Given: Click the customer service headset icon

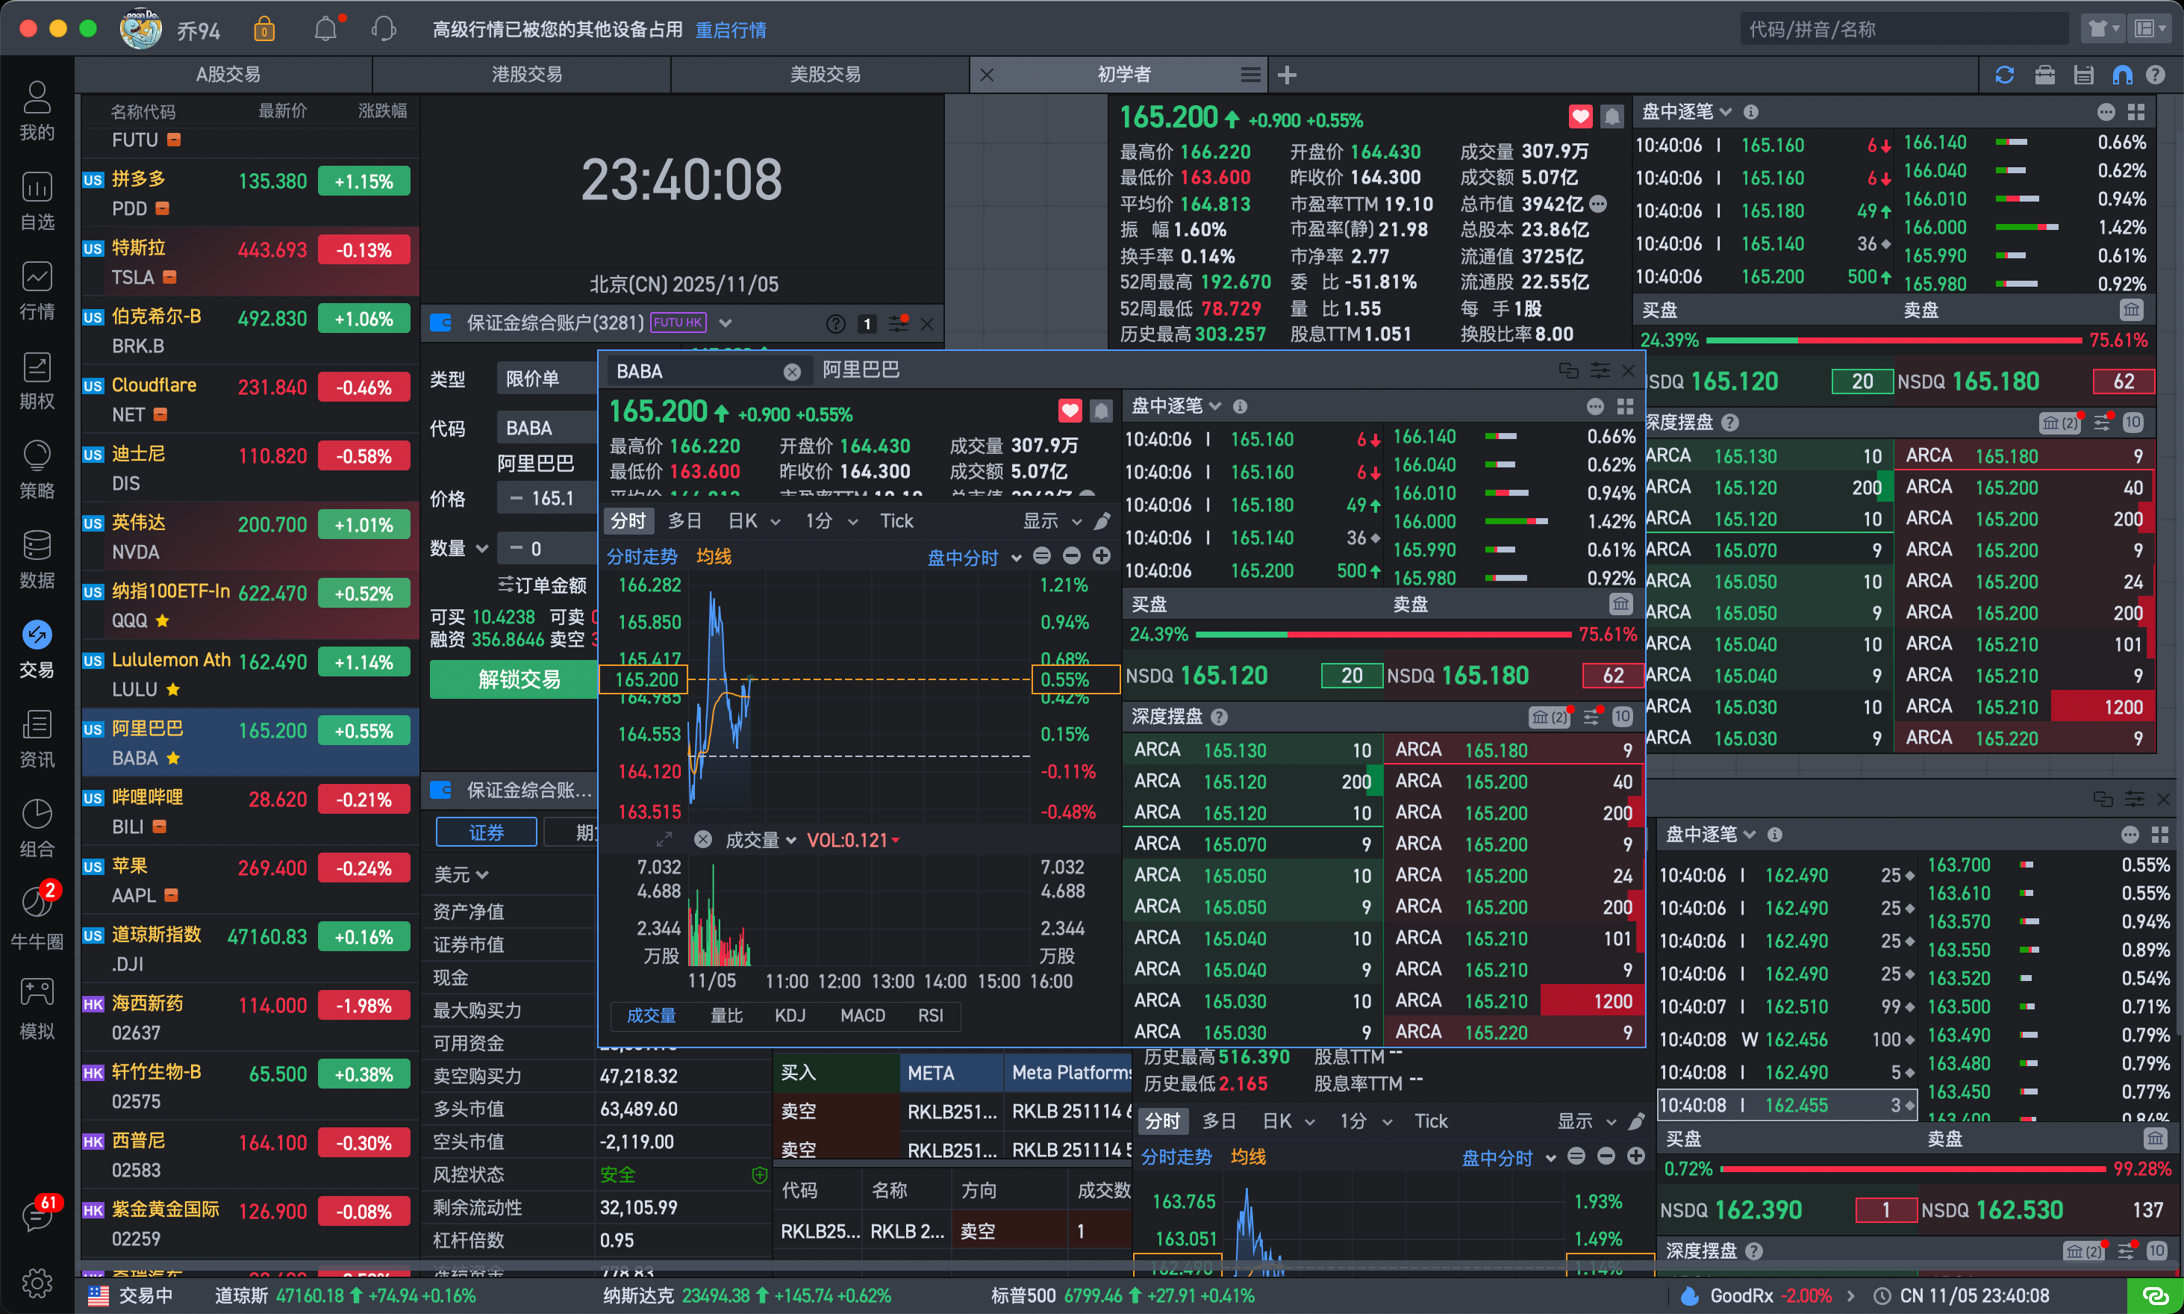Looking at the screenshot, I should [x=384, y=29].
